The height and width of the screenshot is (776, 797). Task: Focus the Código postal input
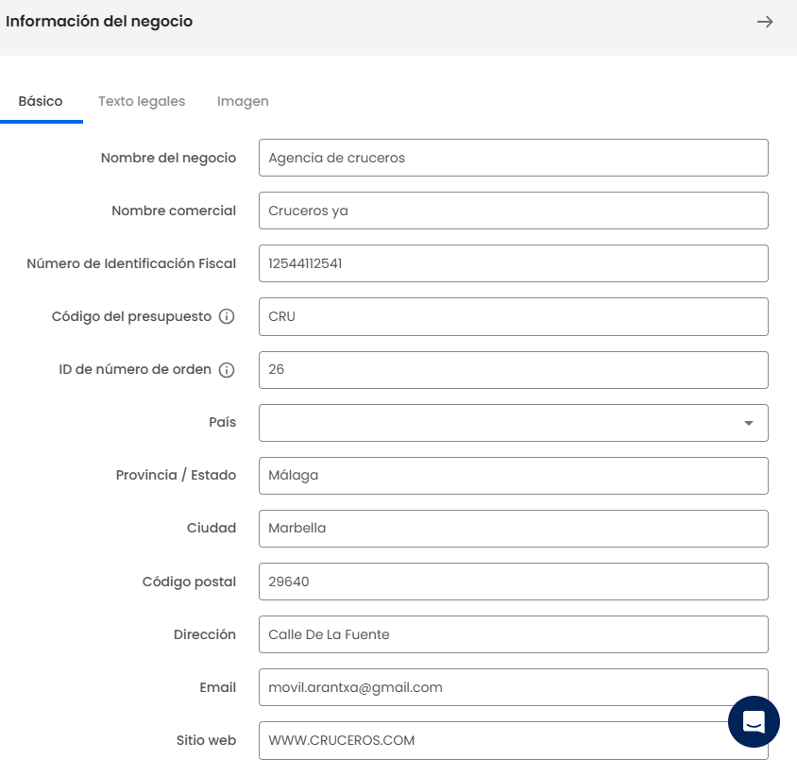tap(513, 582)
